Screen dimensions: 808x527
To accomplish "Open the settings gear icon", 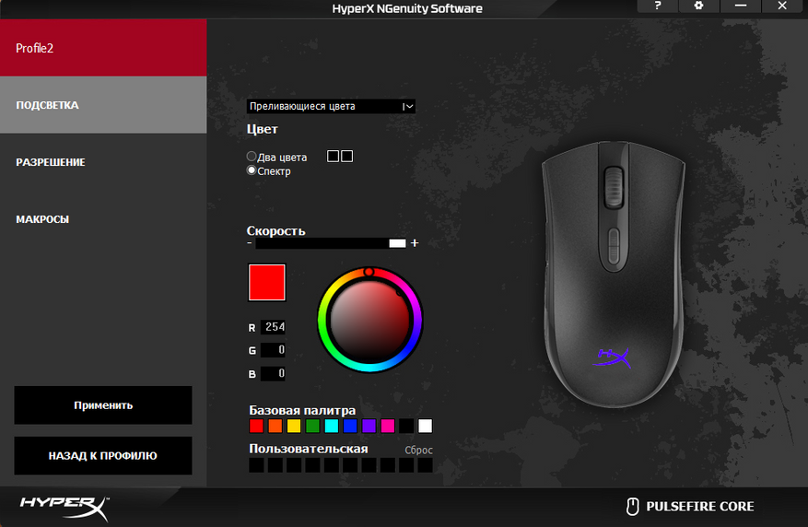I will click(x=698, y=6).
